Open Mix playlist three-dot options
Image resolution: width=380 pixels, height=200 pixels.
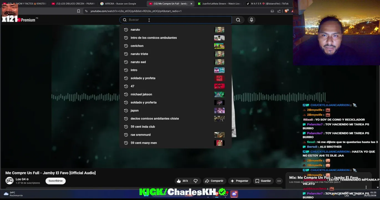coord(366,187)
